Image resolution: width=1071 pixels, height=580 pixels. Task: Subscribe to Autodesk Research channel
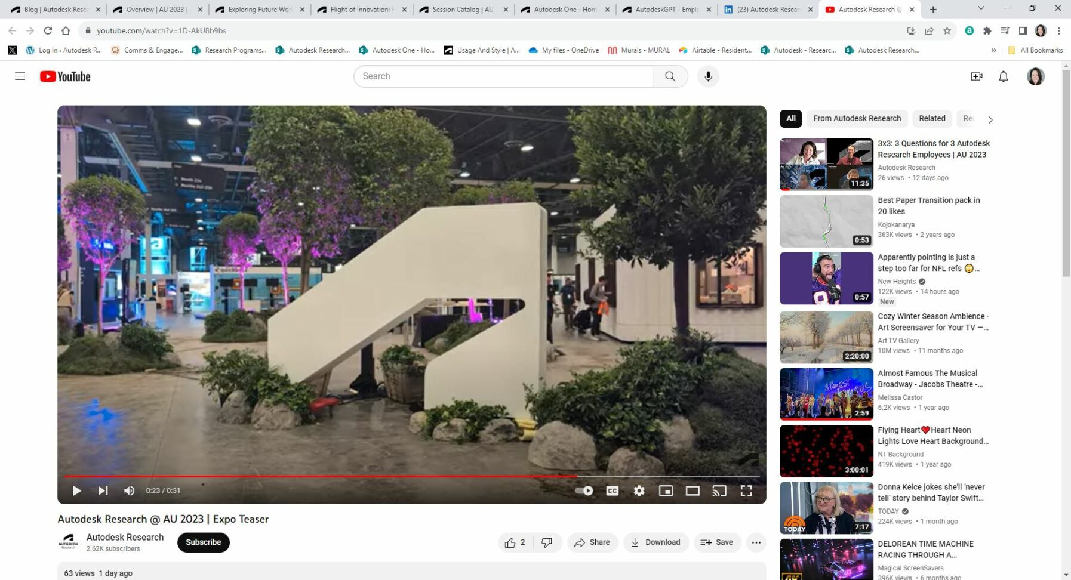pos(203,542)
